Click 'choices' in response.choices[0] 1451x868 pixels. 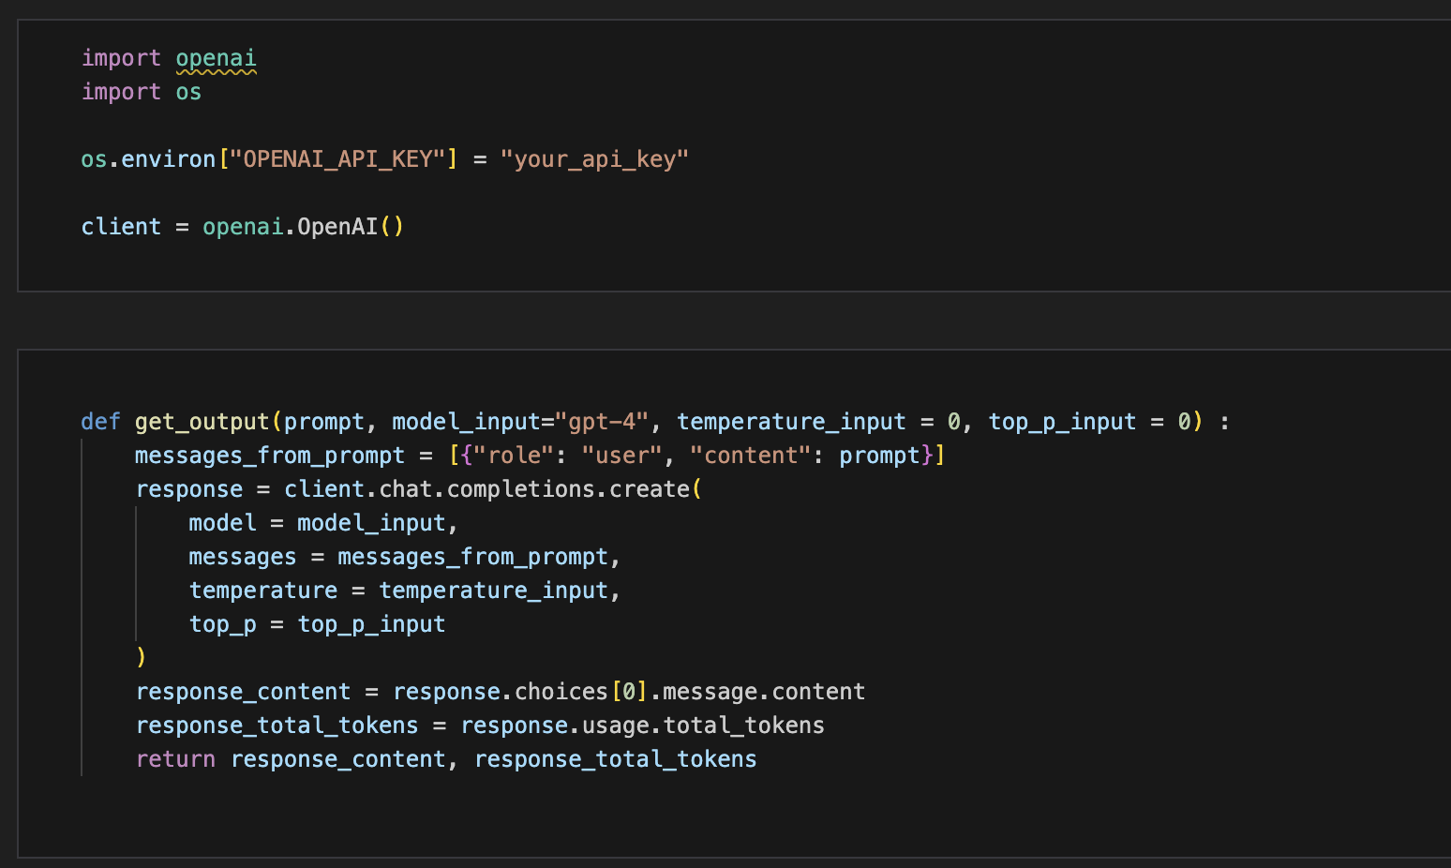(561, 692)
